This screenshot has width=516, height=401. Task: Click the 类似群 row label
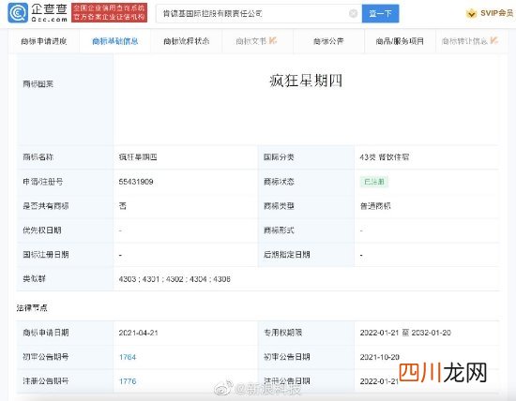[x=34, y=279]
